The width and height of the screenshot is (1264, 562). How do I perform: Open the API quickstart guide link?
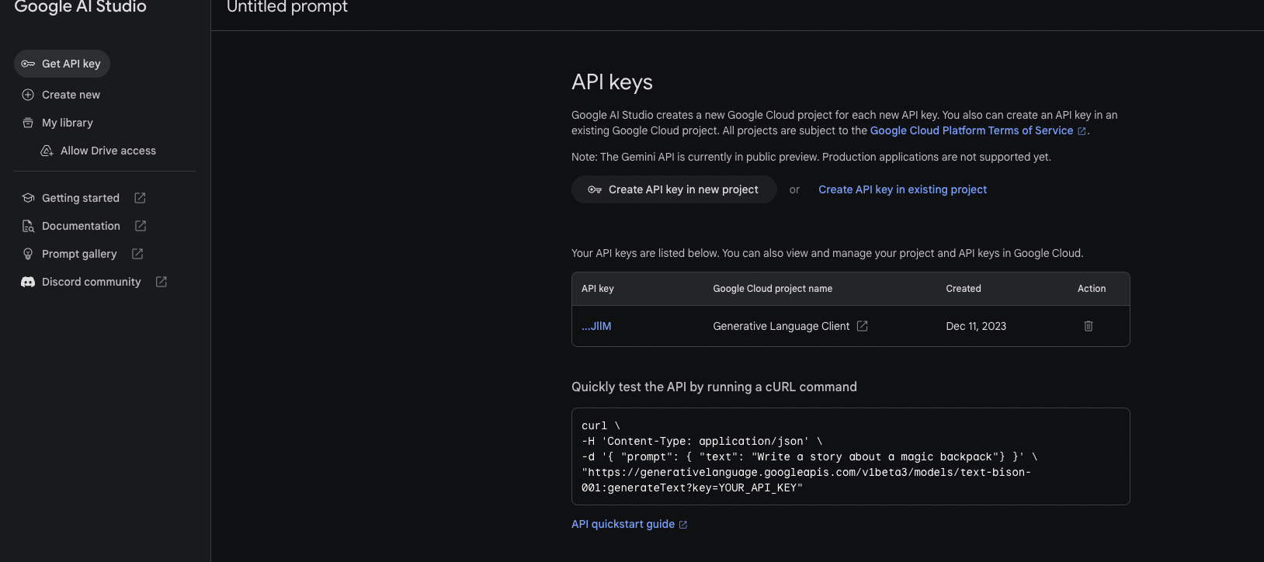coord(623,524)
